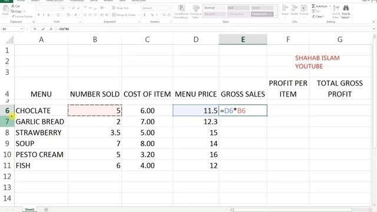Toggle align left
The width and height of the screenshot is (377, 212).
(85, 15)
